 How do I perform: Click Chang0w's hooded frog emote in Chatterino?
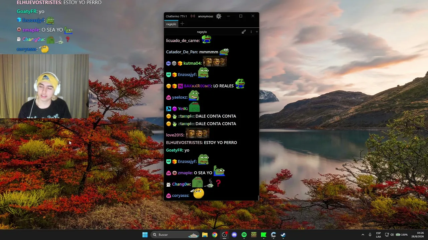pos(197,182)
